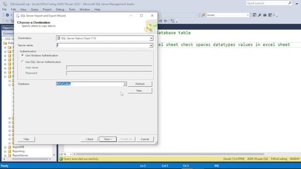Click the 'Col 5' status bar entry
Image resolution: width=301 pixels, height=169 pixels.
165,166
